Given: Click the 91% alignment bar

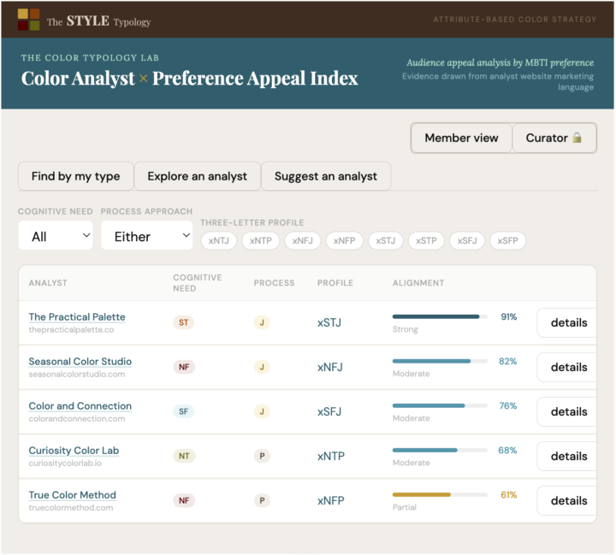Looking at the screenshot, I should pos(440,316).
